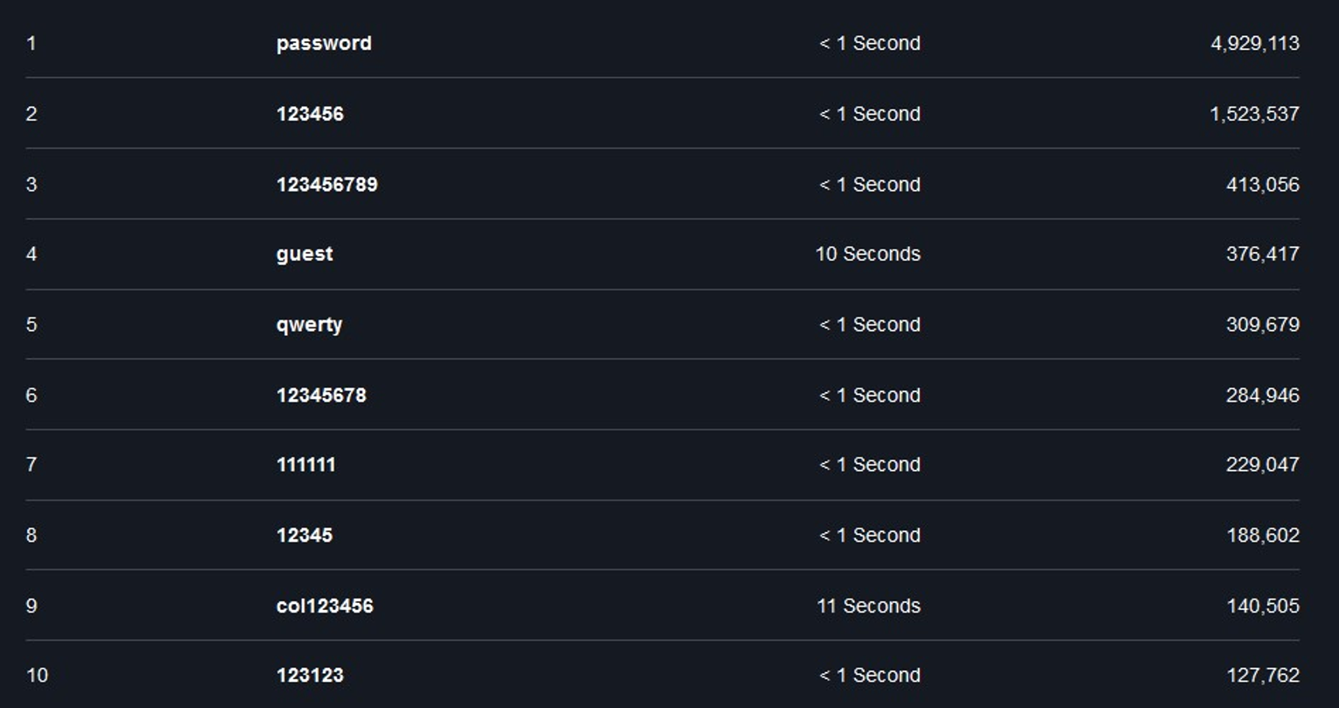Select the 12345678 password entry
The height and width of the screenshot is (708, 1339).
(x=321, y=396)
